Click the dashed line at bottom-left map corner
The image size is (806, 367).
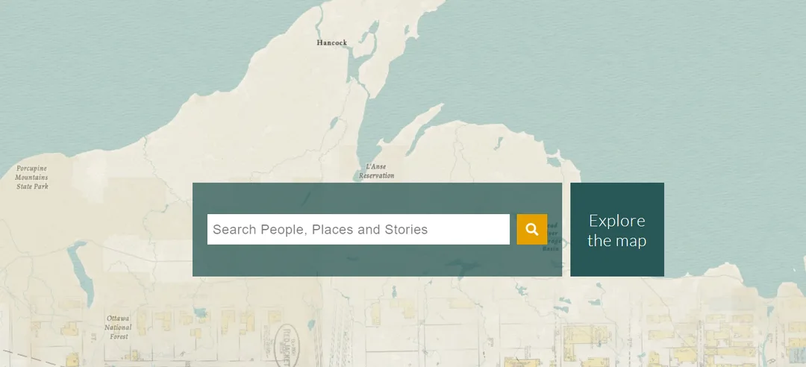31,358
